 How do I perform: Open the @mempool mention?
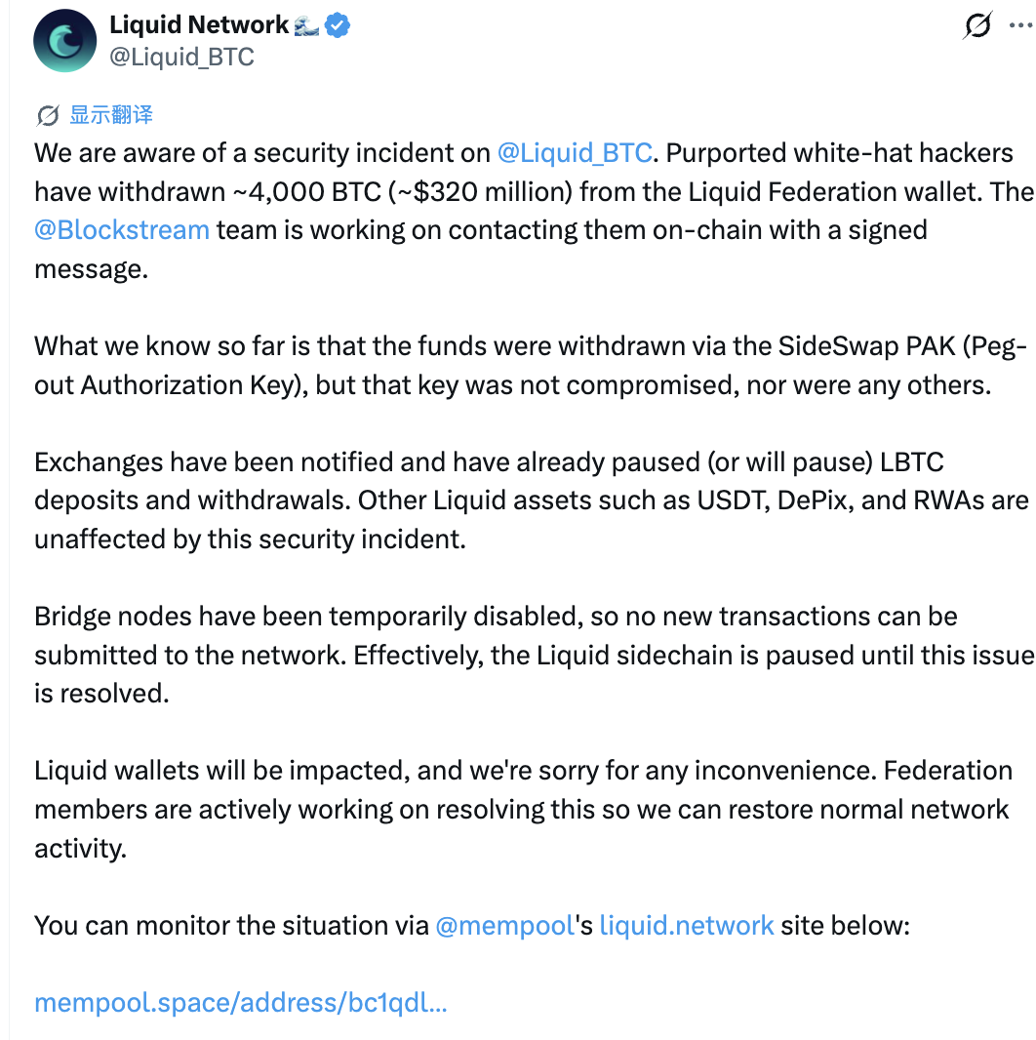point(504,926)
